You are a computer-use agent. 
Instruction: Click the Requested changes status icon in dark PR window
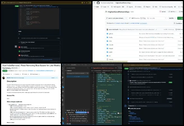(19, 47)
